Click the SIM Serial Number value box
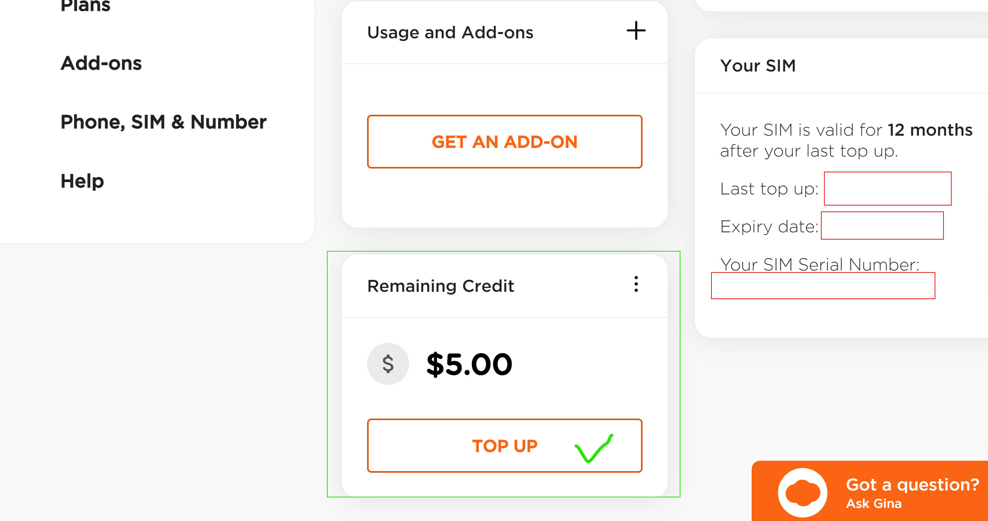Viewport: 988px width, 521px height. 823,286
